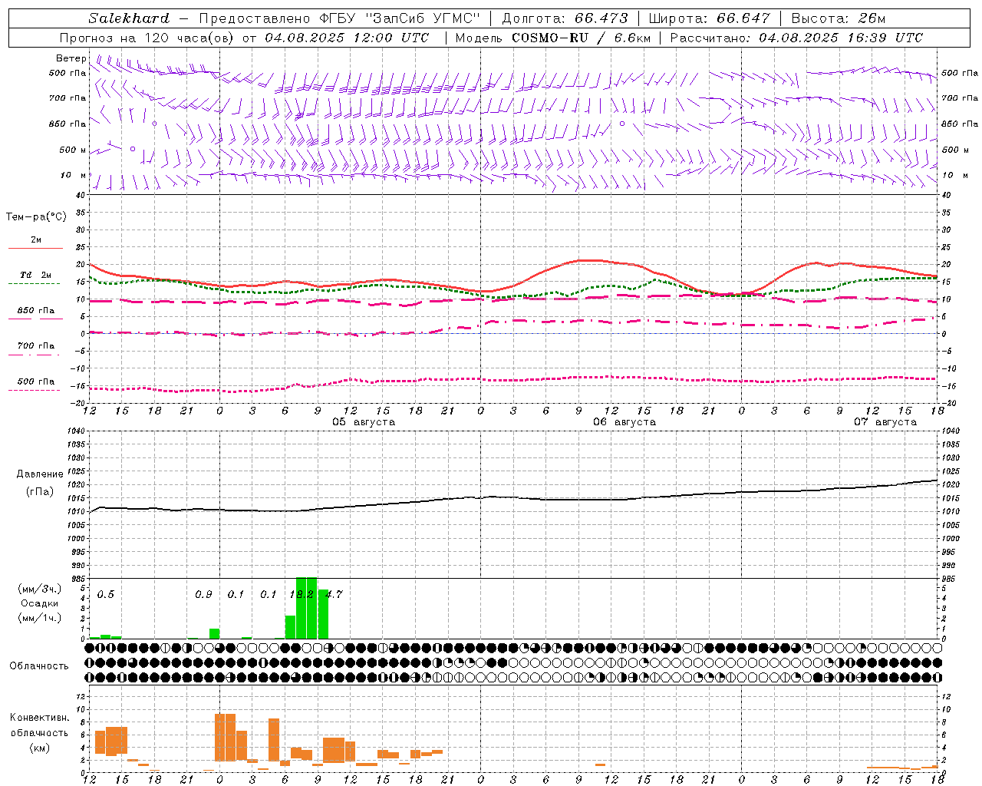Click the '(мм/3ч.)' precipitation unit label

(x=40, y=589)
